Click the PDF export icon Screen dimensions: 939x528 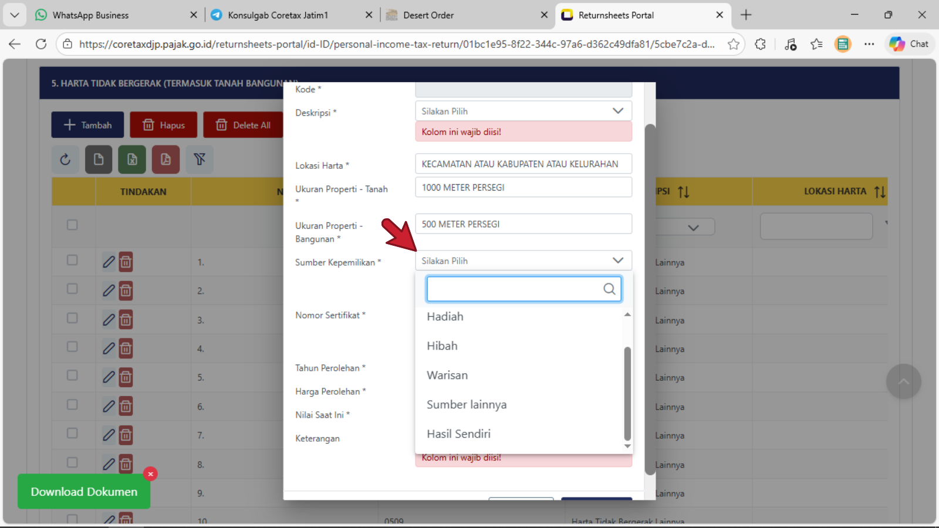[165, 160]
